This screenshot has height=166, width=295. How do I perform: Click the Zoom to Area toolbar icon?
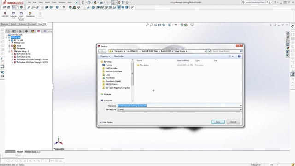coord(33,7)
